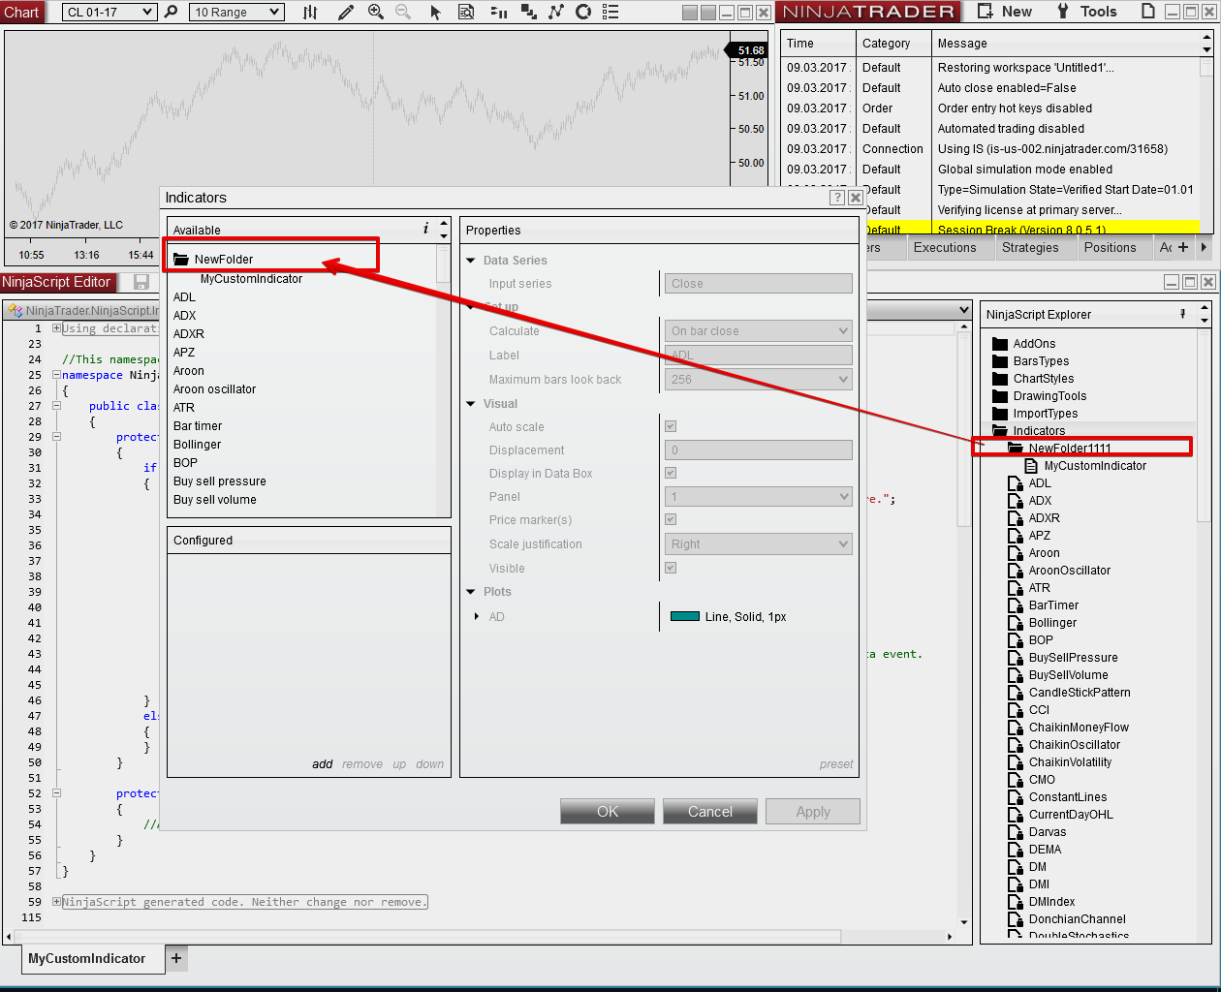Click the Input series Close field

click(759, 283)
